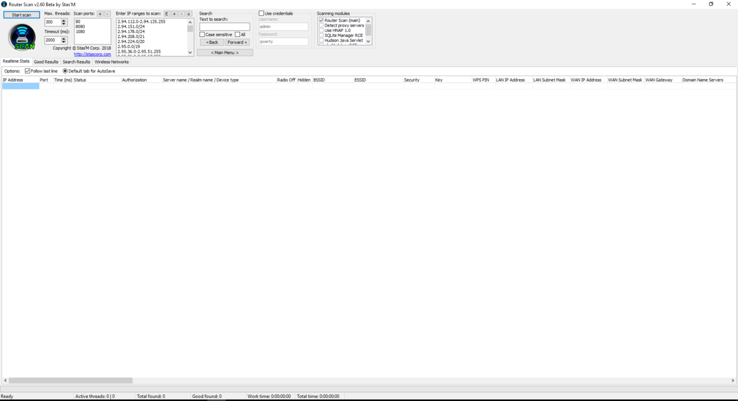This screenshot has height=401, width=738.
Task: Click the Text to search field
Action: pos(224,26)
